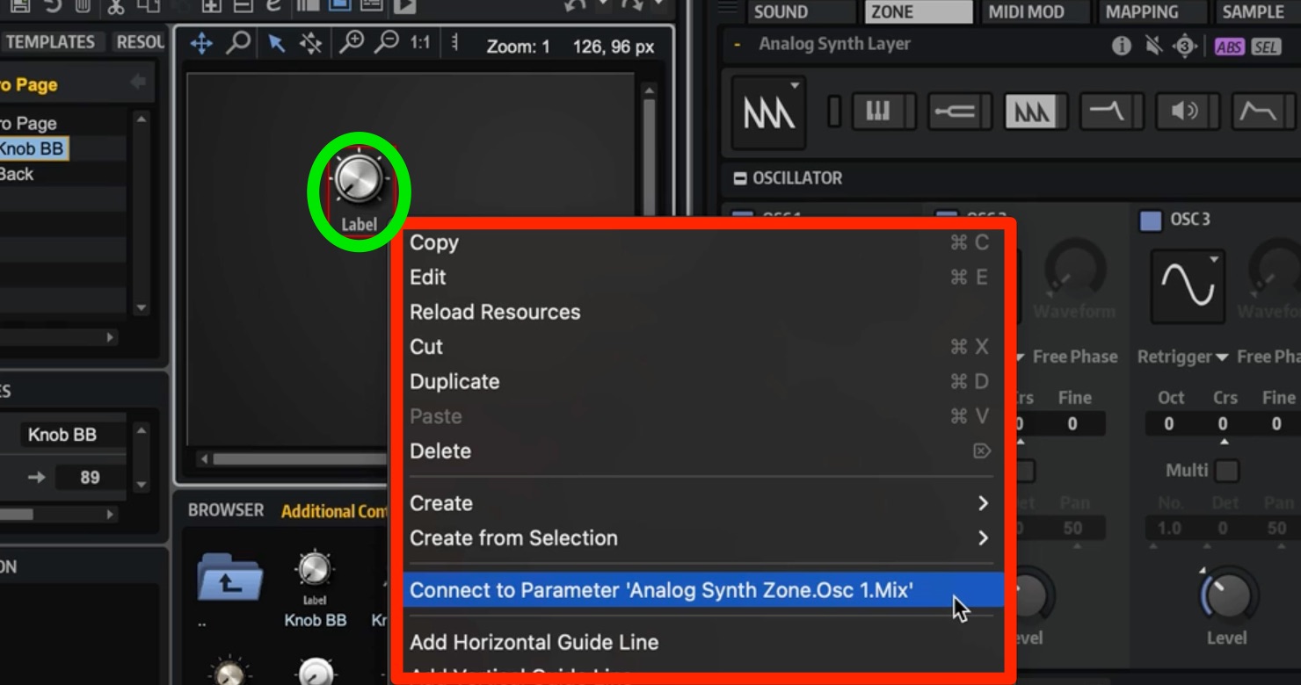Select the pan/move canvas tool
Viewport: 1301px width, 685px height.
pos(201,44)
